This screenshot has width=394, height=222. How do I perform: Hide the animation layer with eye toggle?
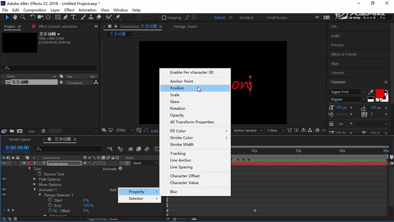click(x=4, y=163)
